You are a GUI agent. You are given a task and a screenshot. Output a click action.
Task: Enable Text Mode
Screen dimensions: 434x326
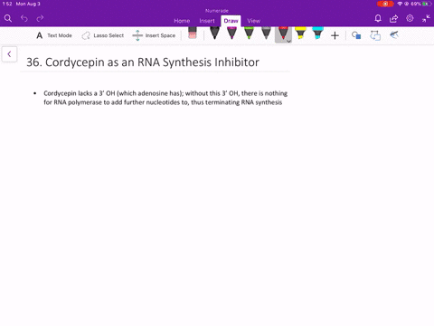coord(54,35)
